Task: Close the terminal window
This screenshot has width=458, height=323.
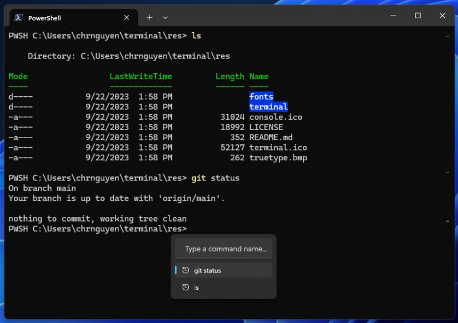Action: 443,16
